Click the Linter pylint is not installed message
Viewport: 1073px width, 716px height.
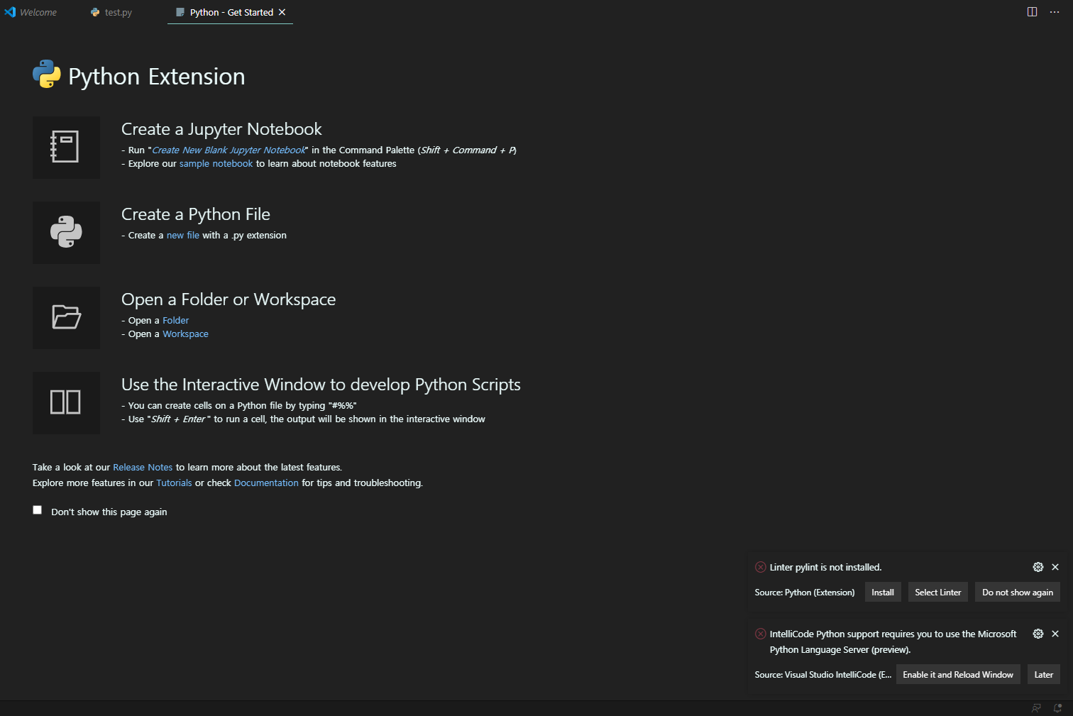click(x=825, y=567)
